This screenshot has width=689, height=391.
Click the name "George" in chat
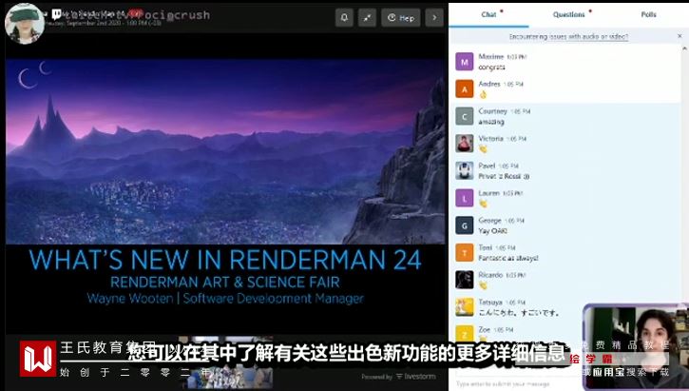coord(489,221)
